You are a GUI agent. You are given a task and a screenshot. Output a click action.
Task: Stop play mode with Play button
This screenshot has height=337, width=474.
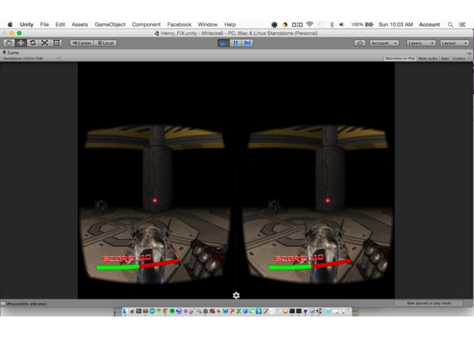(224, 43)
